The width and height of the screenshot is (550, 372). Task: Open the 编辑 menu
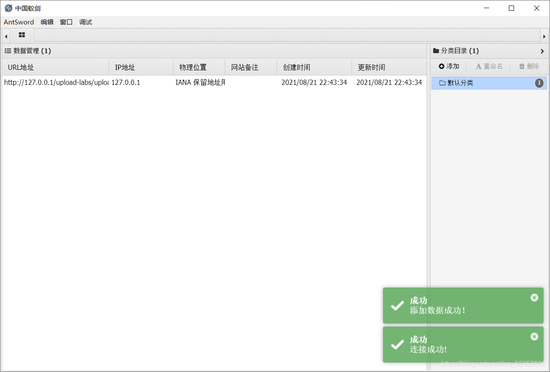(47, 22)
